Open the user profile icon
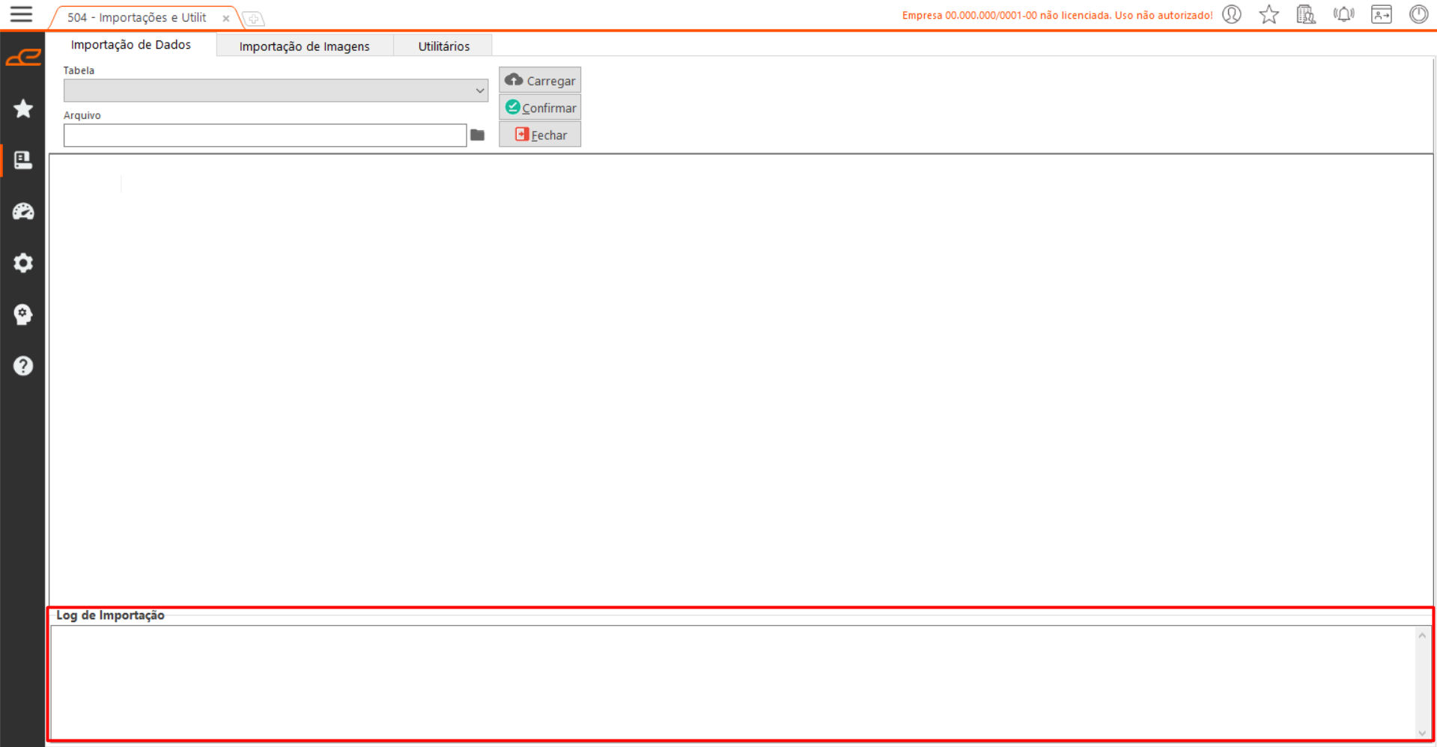Viewport: 1437px width, 747px height. click(1232, 14)
